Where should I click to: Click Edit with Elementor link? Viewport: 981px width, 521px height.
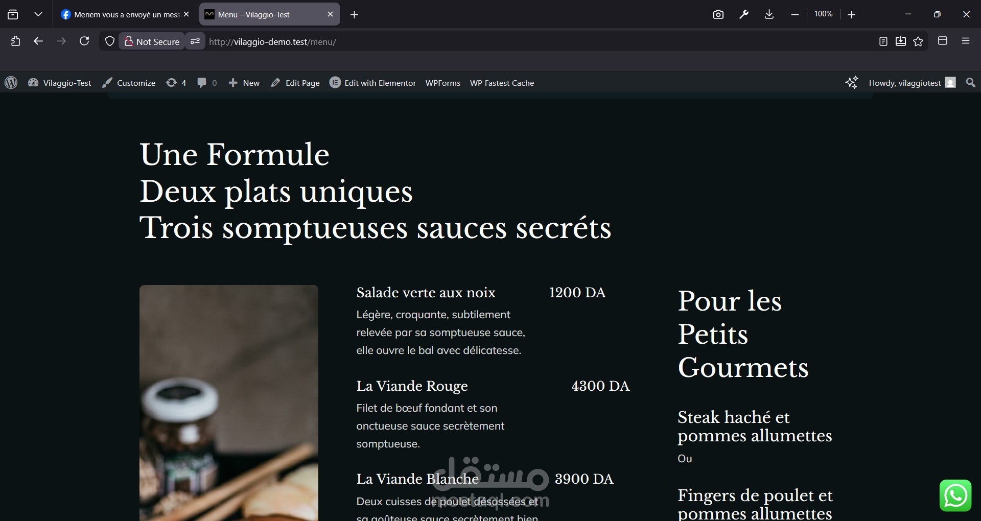coord(373,83)
